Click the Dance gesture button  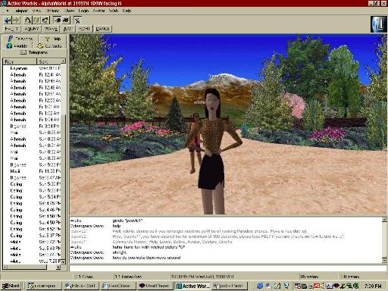coord(102,29)
